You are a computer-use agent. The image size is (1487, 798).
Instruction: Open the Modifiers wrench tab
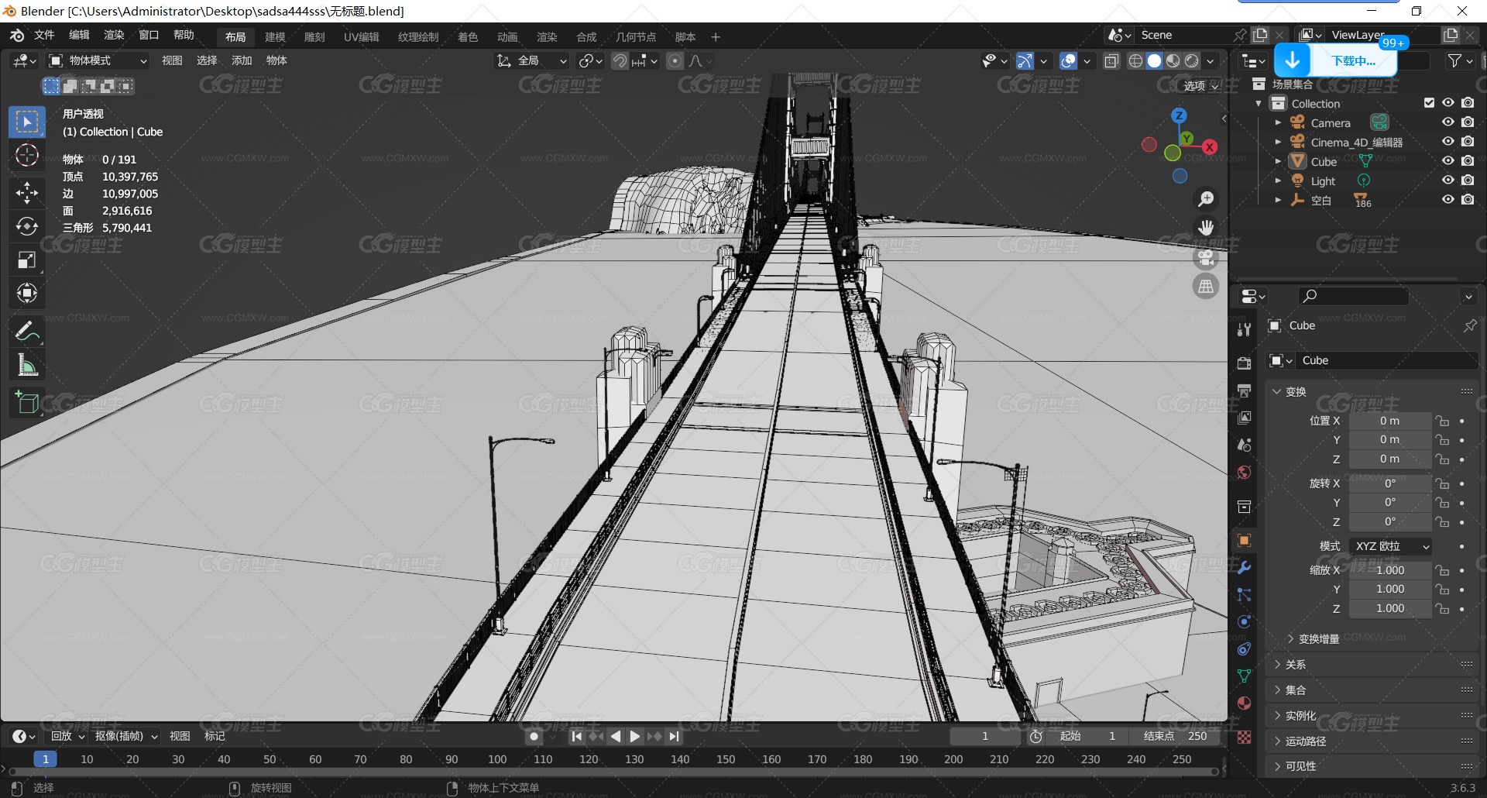1244,567
